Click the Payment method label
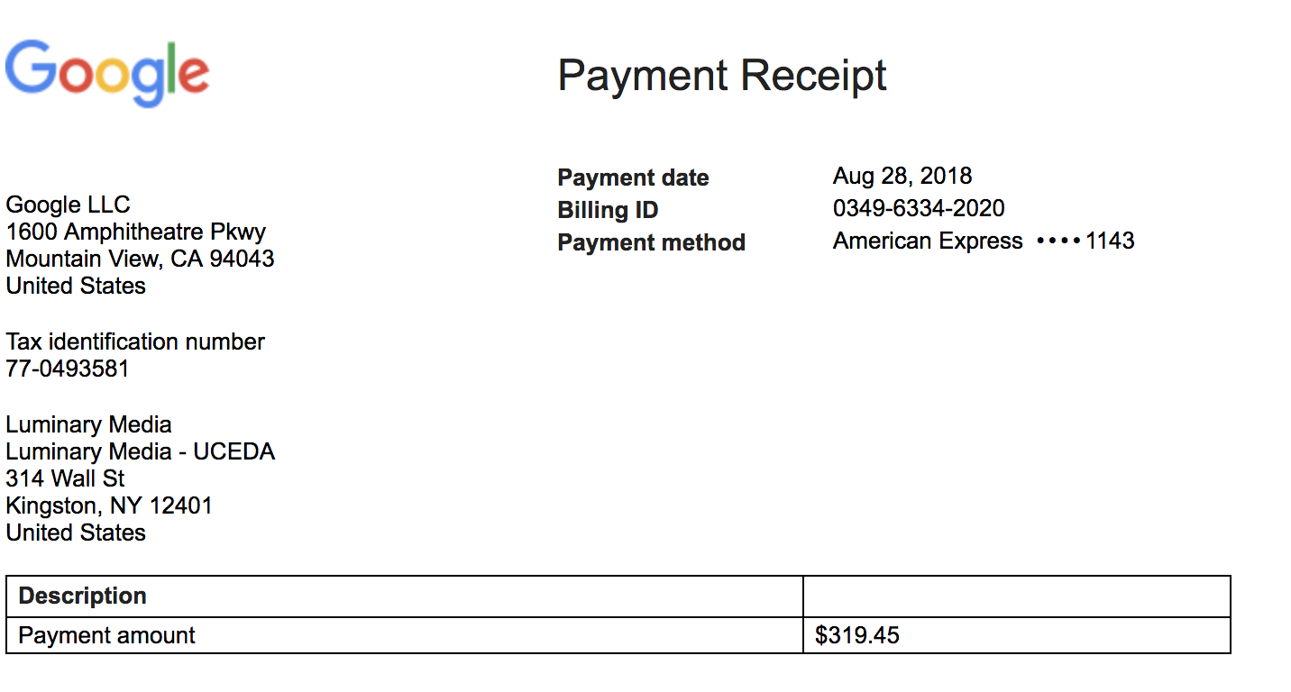Viewport: 1291px width, 692px height. (x=651, y=242)
